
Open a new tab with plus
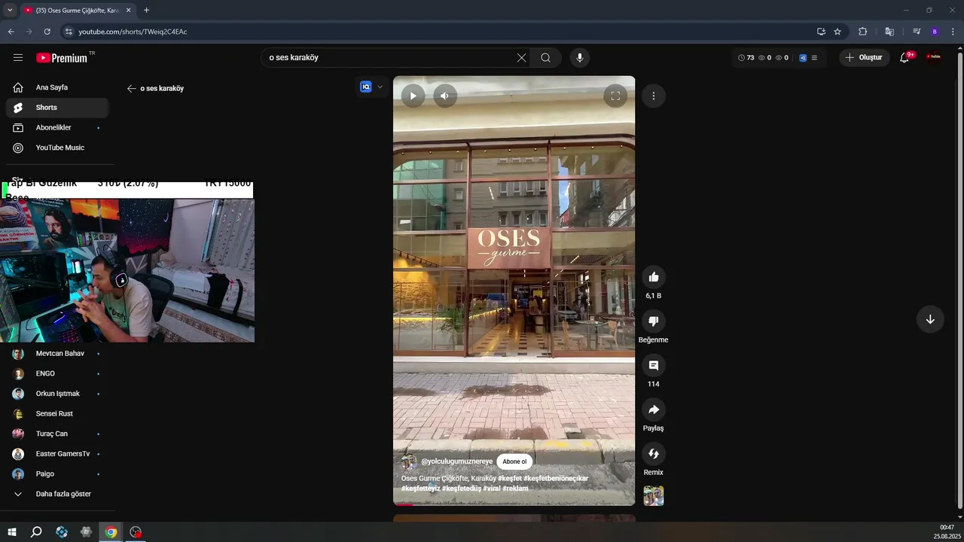(x=146, y=11)
